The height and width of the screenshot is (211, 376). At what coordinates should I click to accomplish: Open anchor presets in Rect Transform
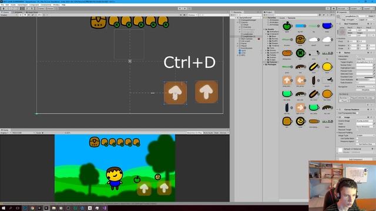pyautogui.click(x=342, y=32)
